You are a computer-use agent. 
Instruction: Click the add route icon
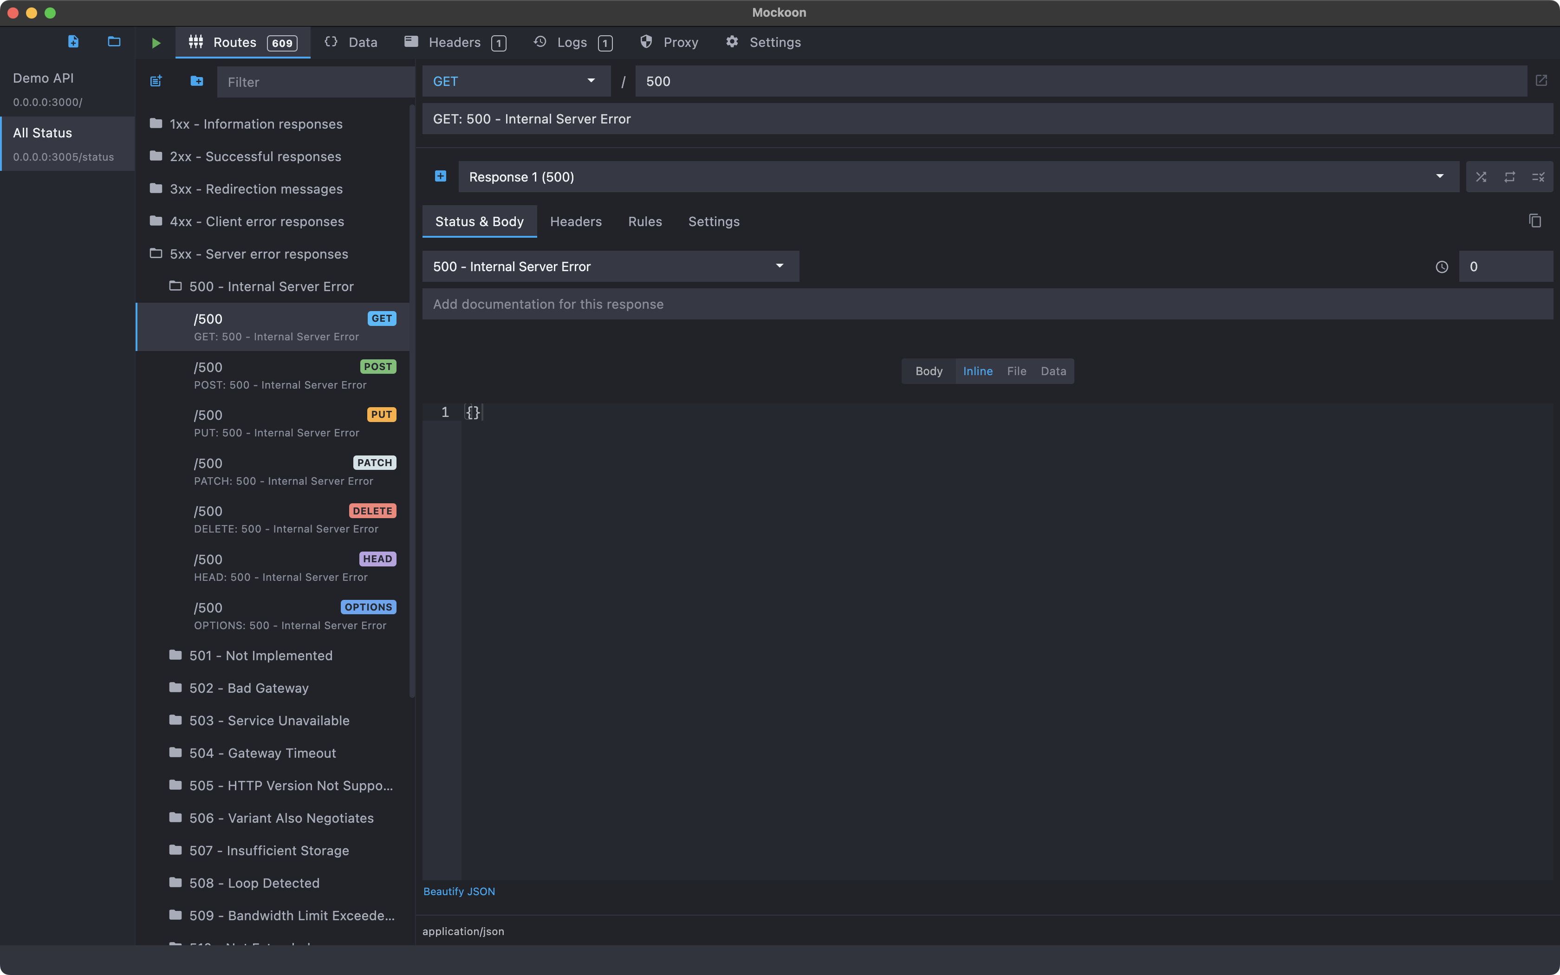156,81
